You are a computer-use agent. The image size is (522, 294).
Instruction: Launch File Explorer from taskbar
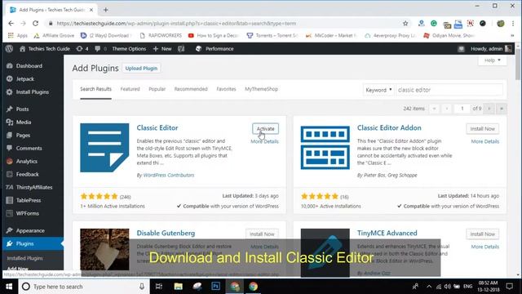178,287
